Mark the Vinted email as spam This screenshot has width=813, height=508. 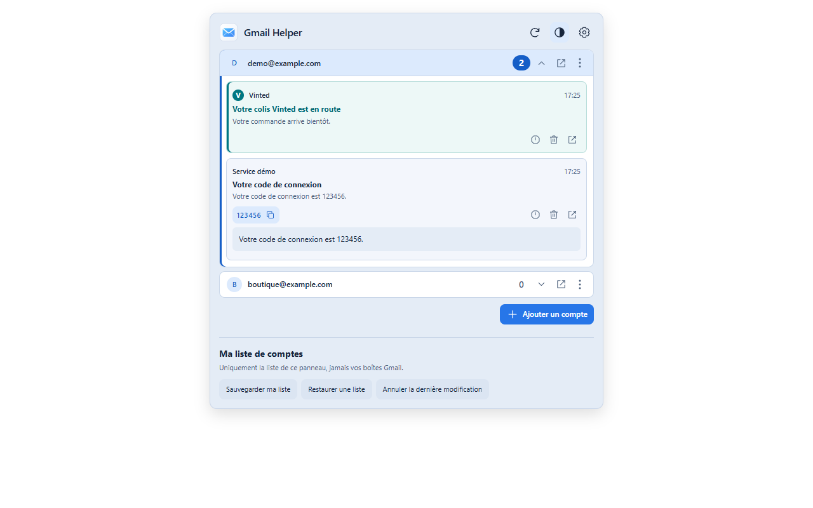535,140
